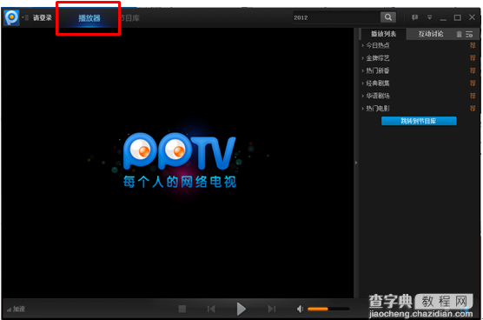
Task: Click the 荐 badge beside 金牌综艺
Action: point(473,58)
